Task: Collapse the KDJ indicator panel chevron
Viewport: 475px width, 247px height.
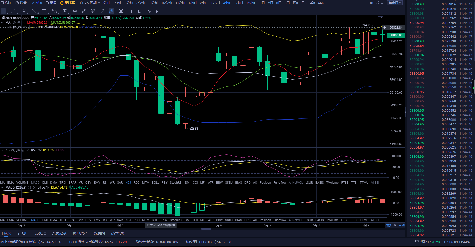Action: pyautogui.click(x=2, y=150)
